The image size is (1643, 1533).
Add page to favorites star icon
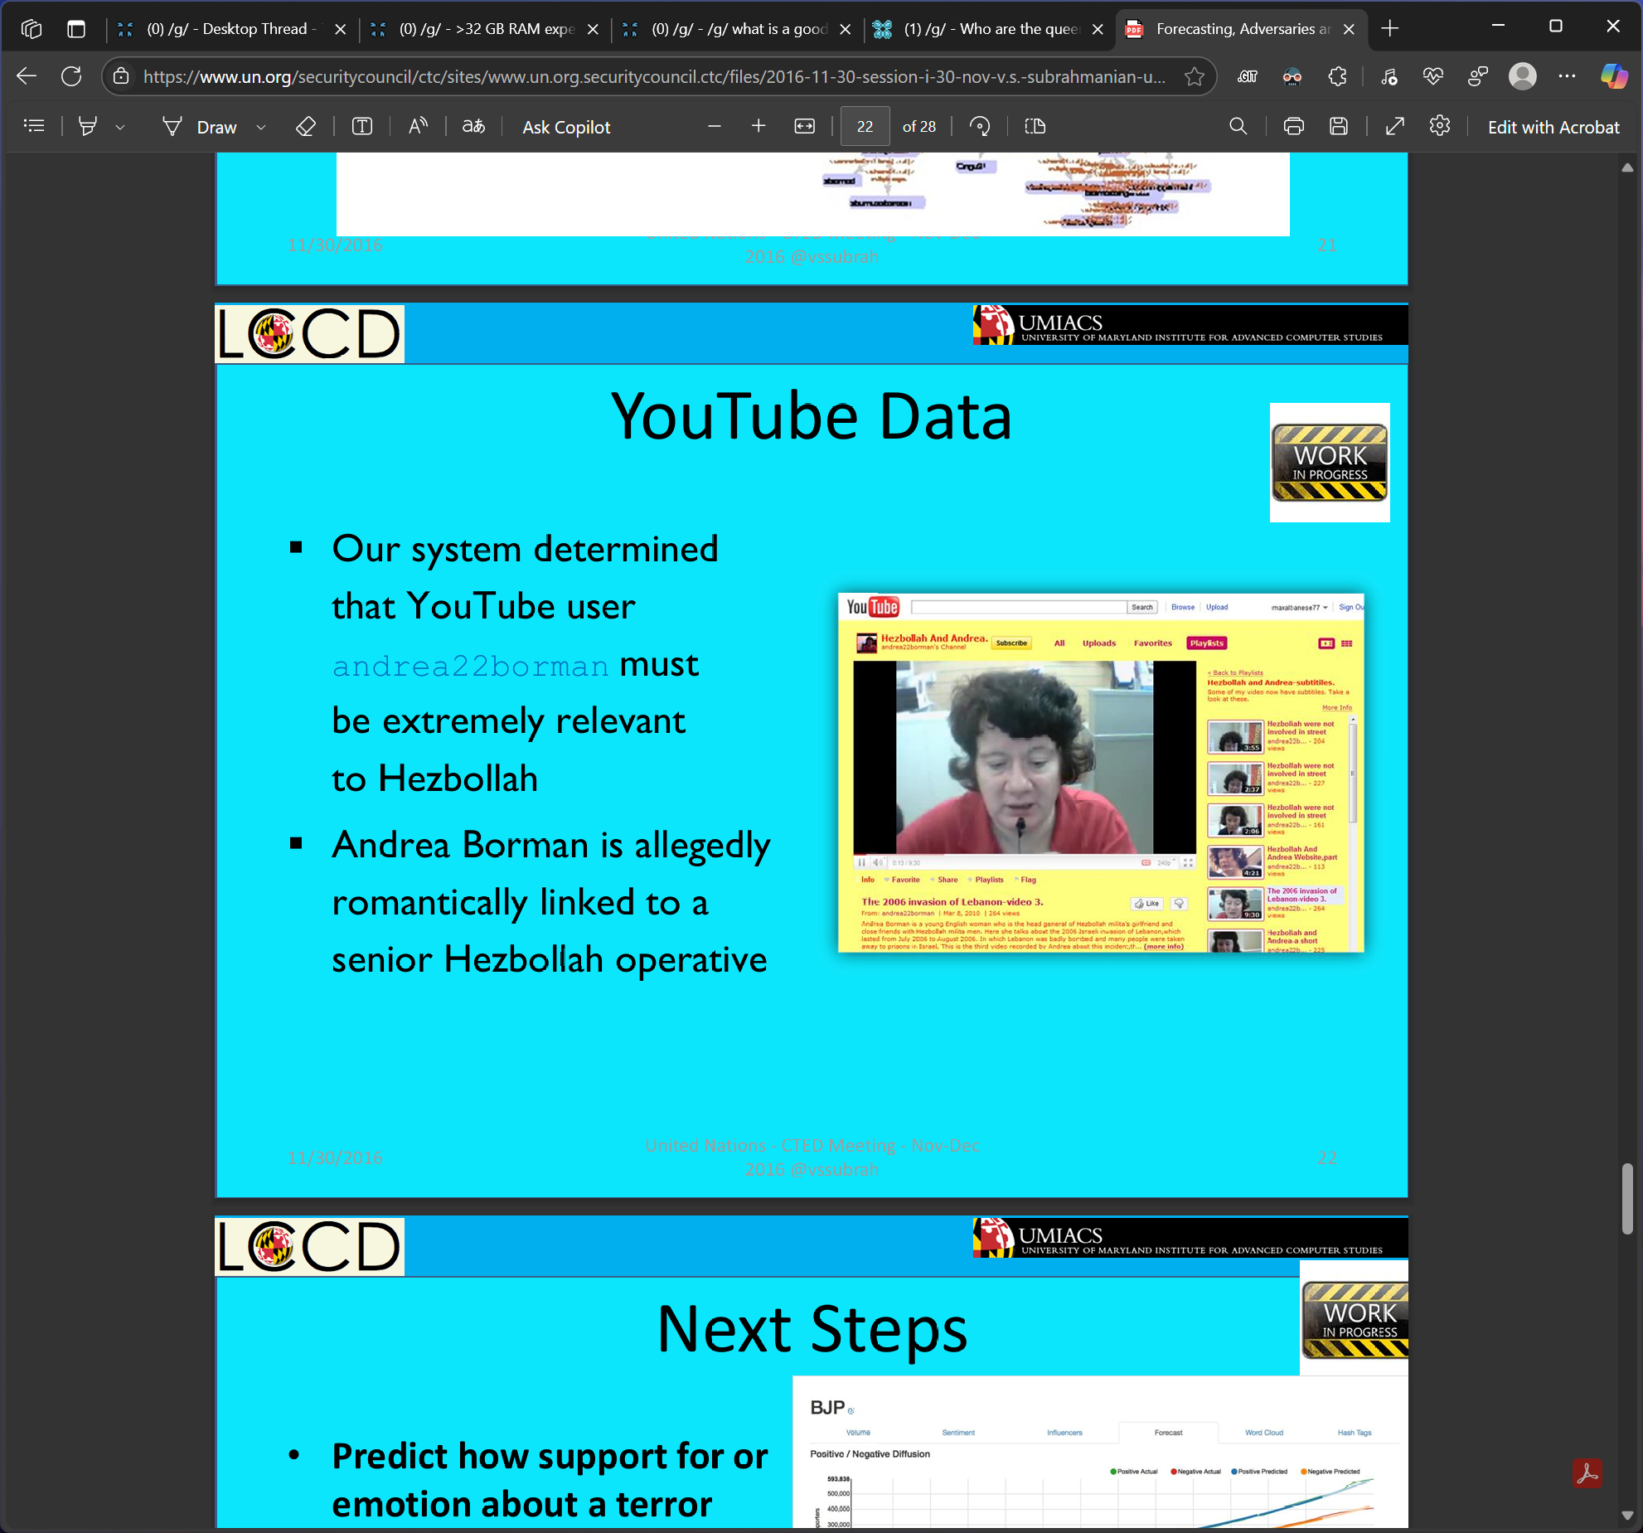1194,76
